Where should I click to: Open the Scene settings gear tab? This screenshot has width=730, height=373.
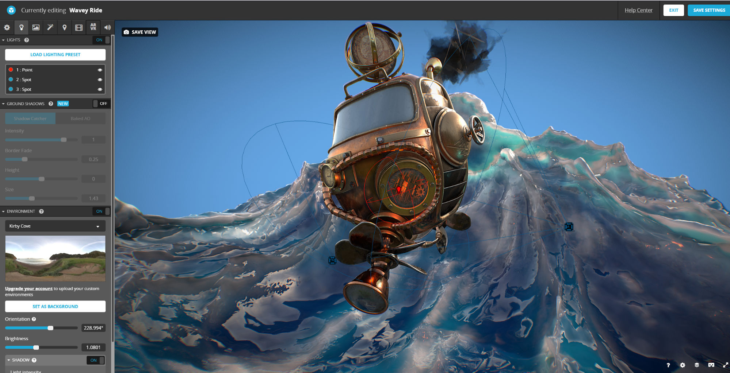pos(7,27)
